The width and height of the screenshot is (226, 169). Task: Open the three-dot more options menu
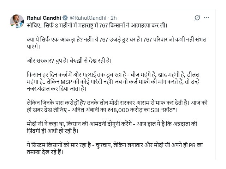[206, 18]
